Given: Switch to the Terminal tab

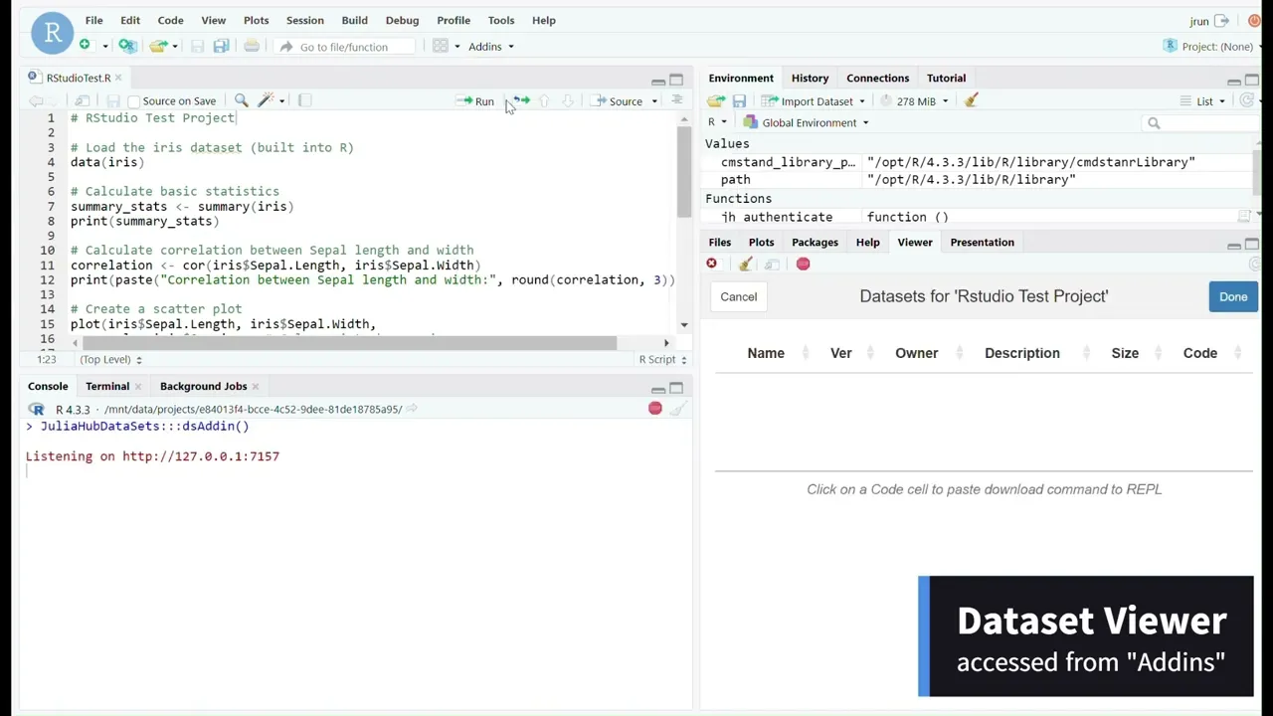Looking at the screenshot, I should 107,386.
